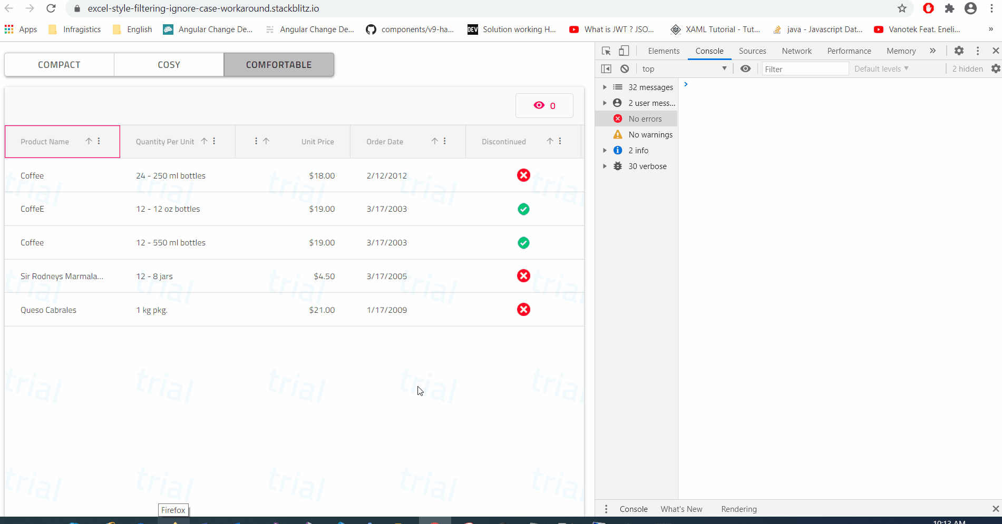The width and height of the screenshot is (1002, 524).
Task: Select the drawer Console tab
Action: pos(634,509)
